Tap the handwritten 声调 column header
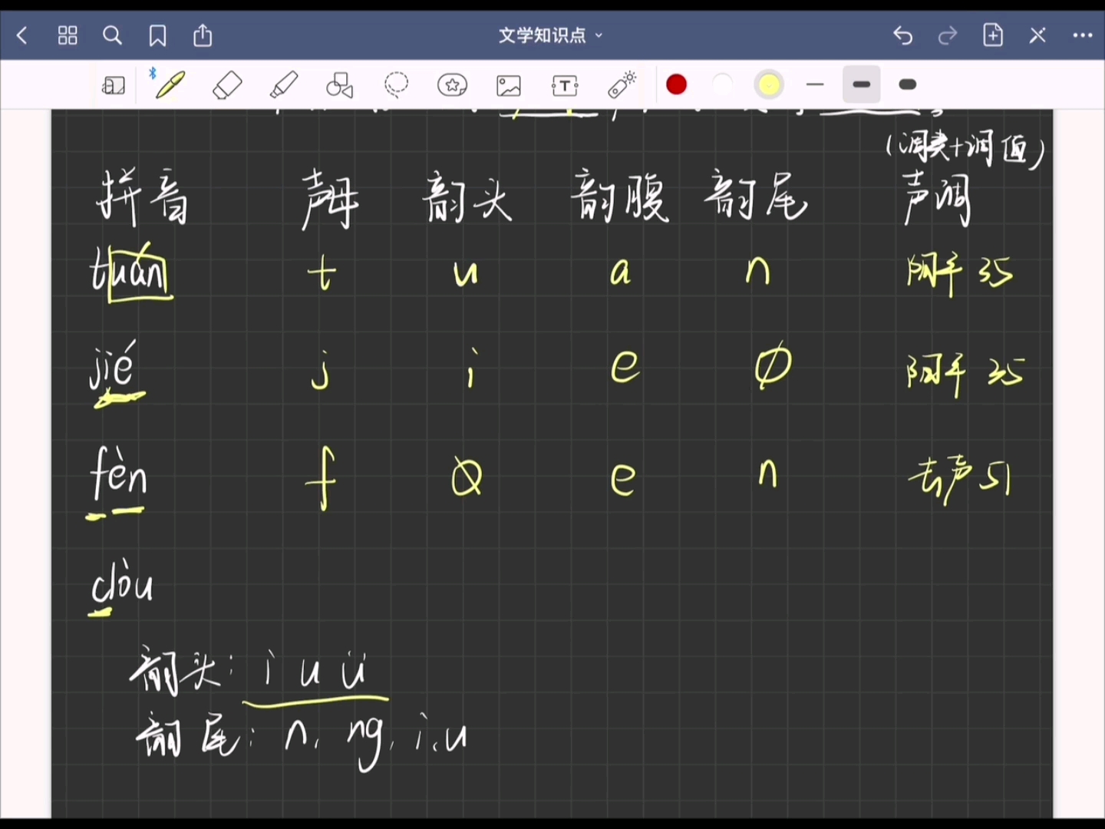The width and height of the screenshot is (1105, 829). [937, 200]
